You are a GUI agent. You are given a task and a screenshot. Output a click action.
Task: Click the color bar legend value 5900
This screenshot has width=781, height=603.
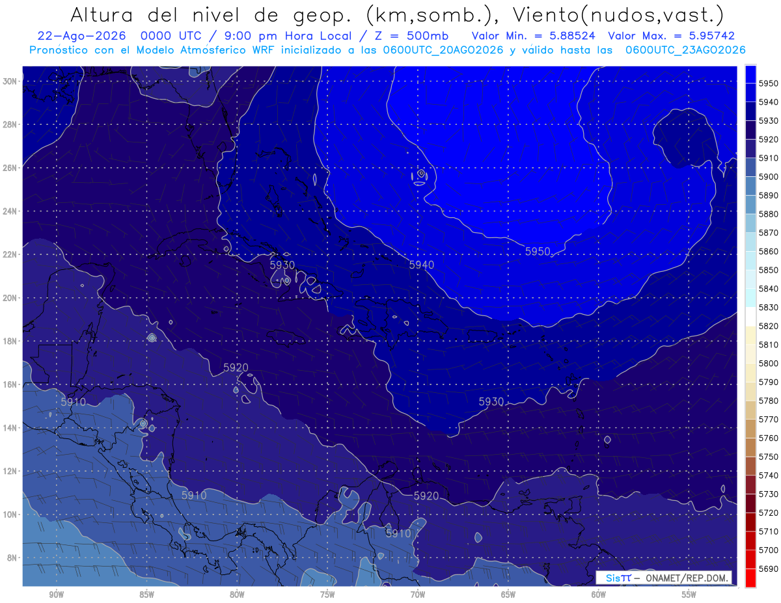point(769,176)
